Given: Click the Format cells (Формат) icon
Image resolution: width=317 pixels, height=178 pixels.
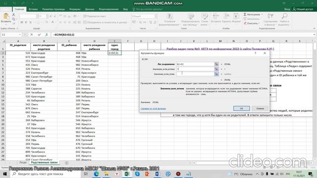Looking at the screenshot, I should pos(236,16).
